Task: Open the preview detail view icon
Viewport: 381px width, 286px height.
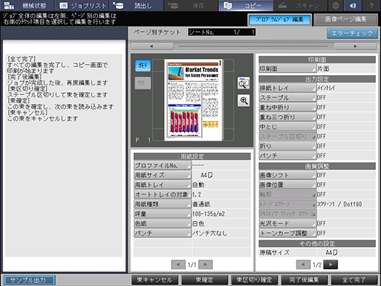Action: click(244, 83)
